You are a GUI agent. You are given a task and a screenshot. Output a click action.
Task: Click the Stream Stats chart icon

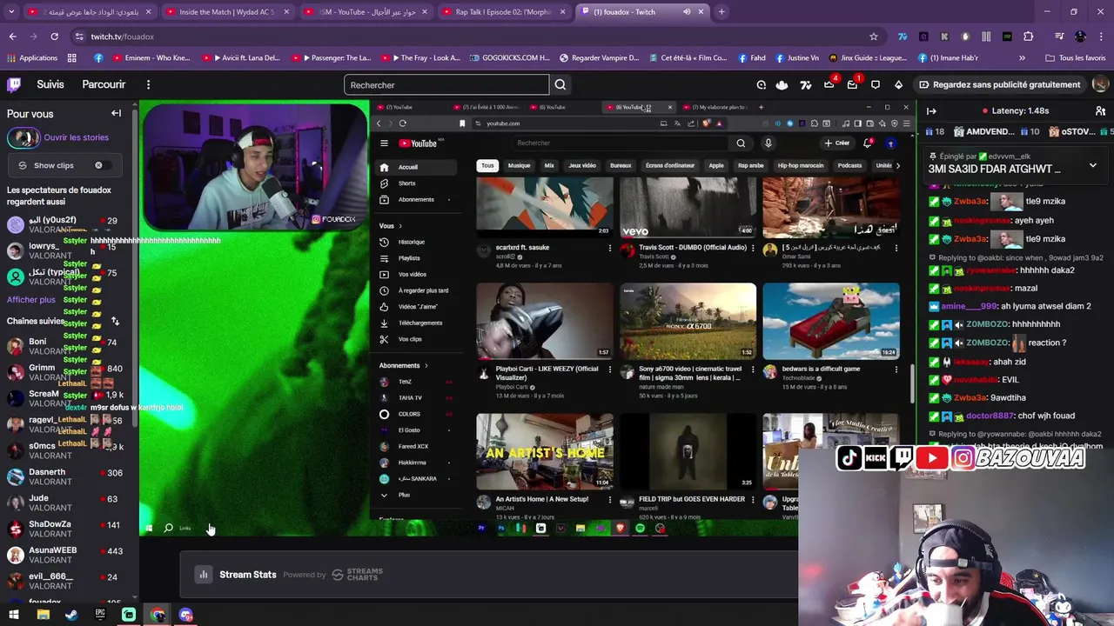tap(203, 574)
